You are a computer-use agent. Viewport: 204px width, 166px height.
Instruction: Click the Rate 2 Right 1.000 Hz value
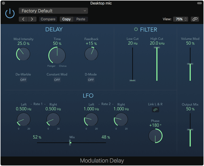121,109
